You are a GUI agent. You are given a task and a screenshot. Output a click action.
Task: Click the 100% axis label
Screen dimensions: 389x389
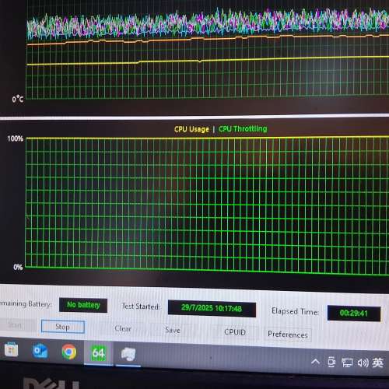tap(16, 138)
